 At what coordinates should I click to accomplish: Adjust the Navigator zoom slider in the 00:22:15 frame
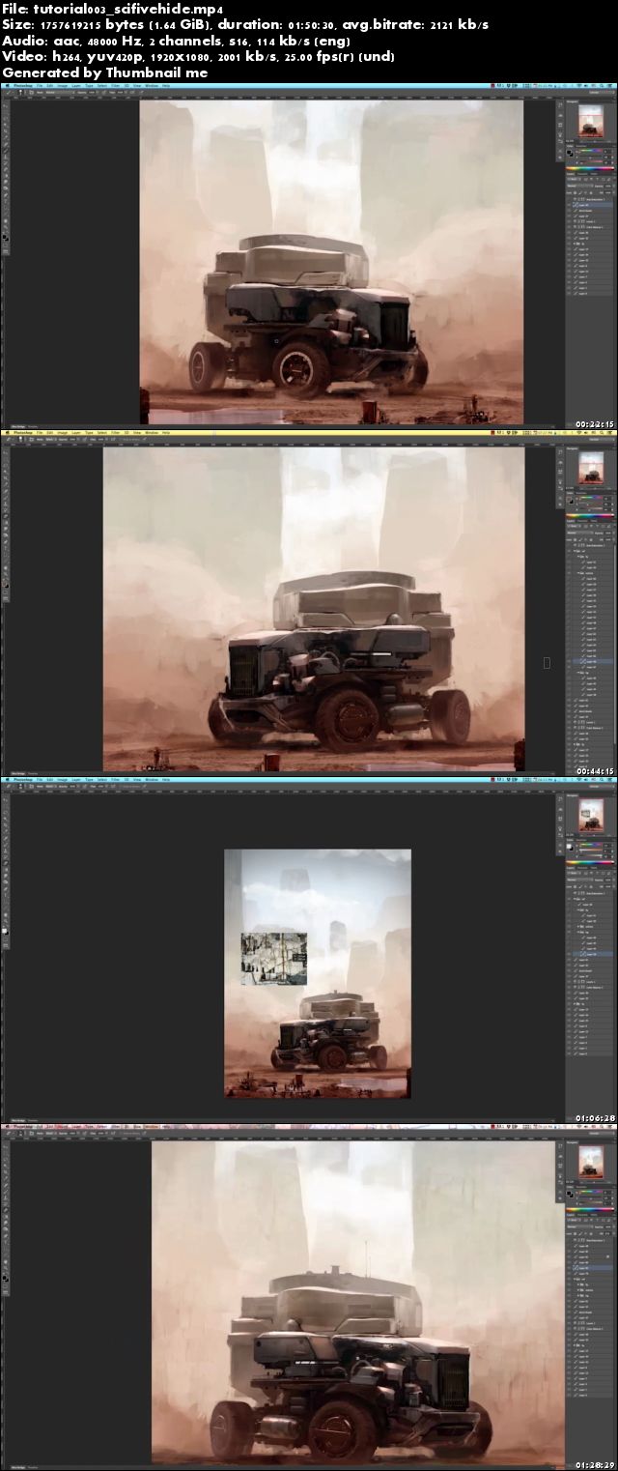[x=595, y=142]
